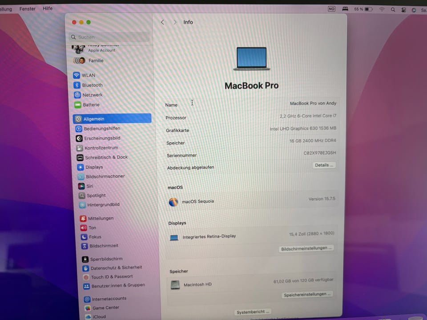Click the macOS Sequoia icon

tap(173, 202)
